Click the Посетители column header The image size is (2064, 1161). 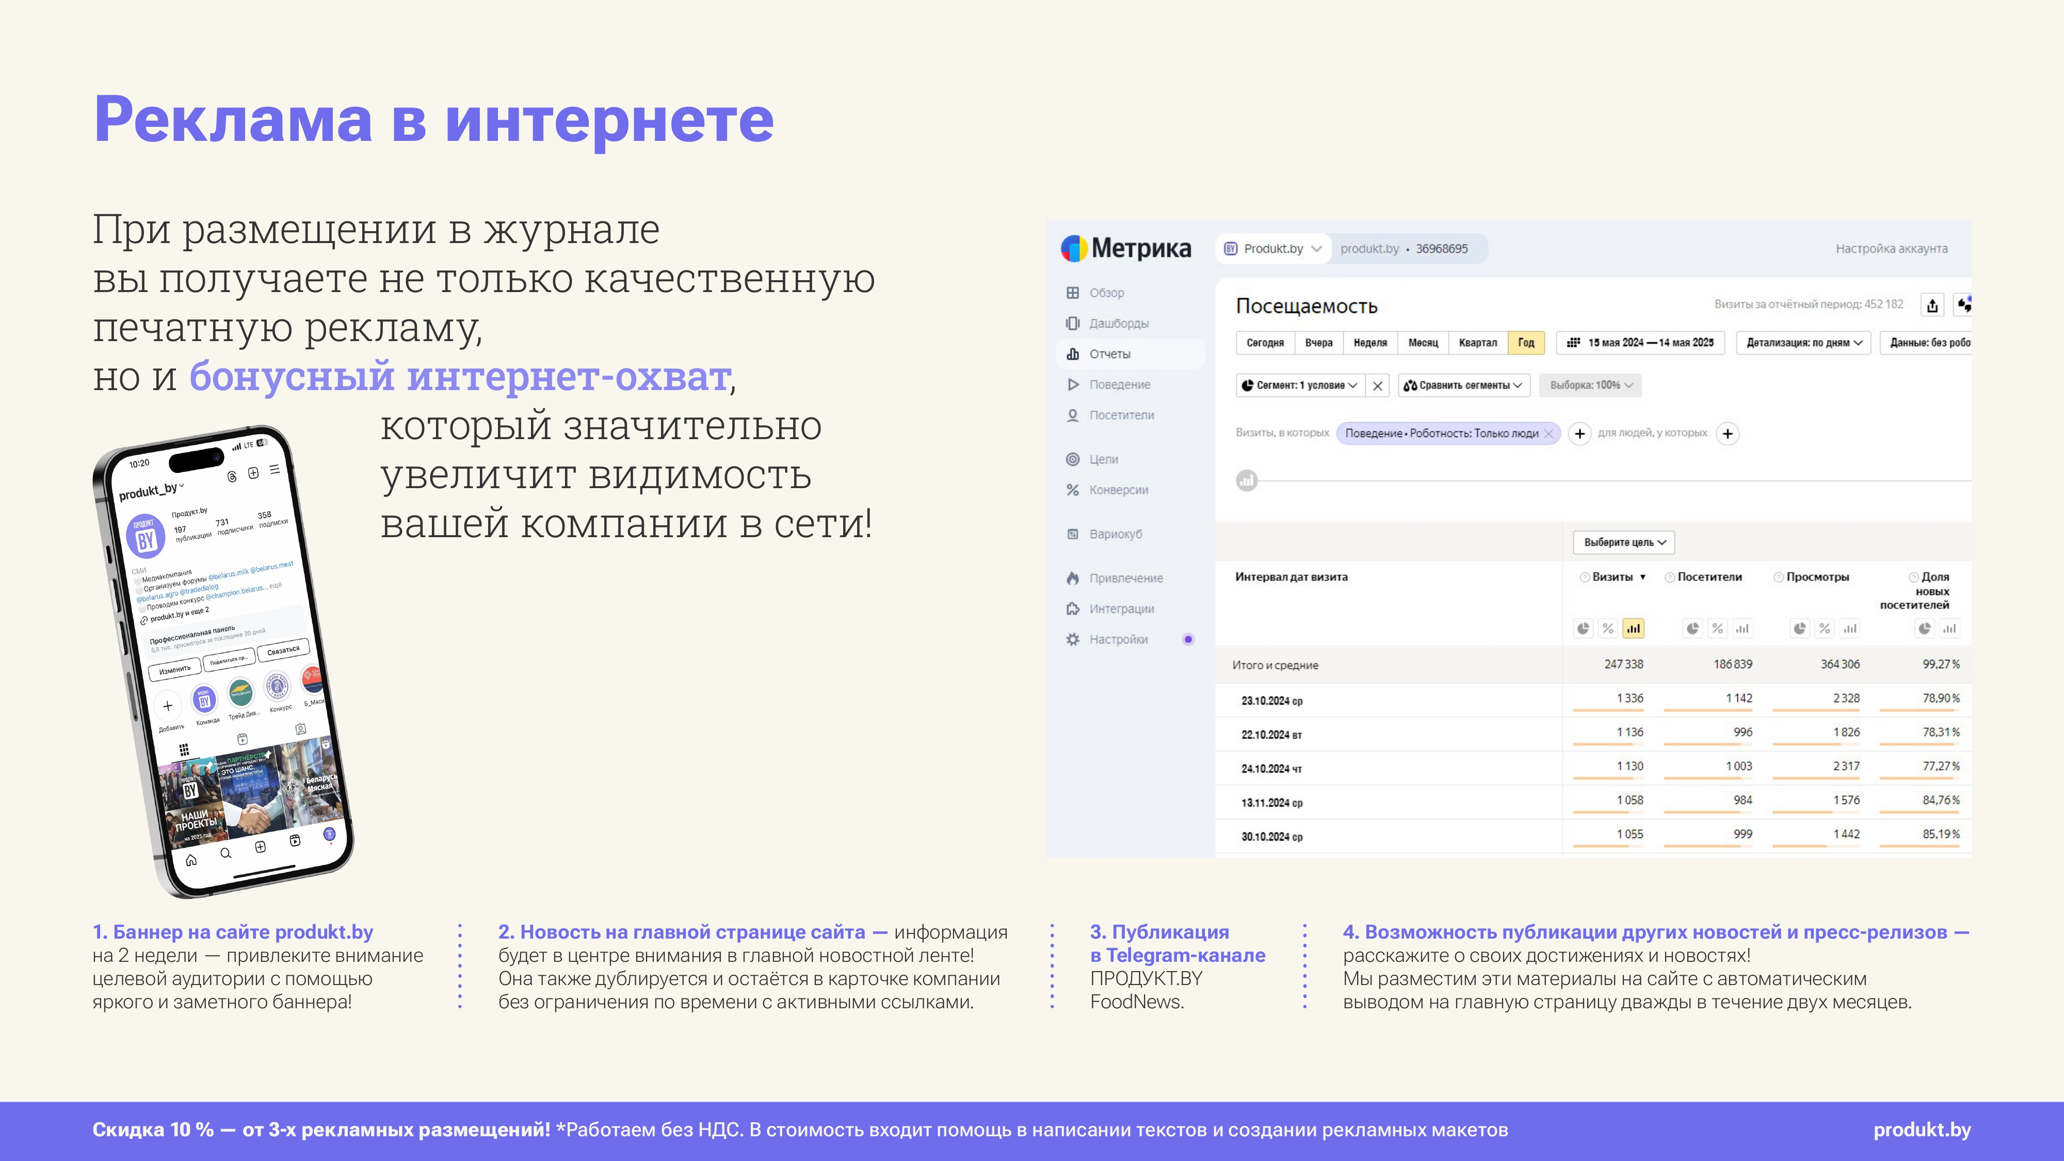click(1709, 577)
